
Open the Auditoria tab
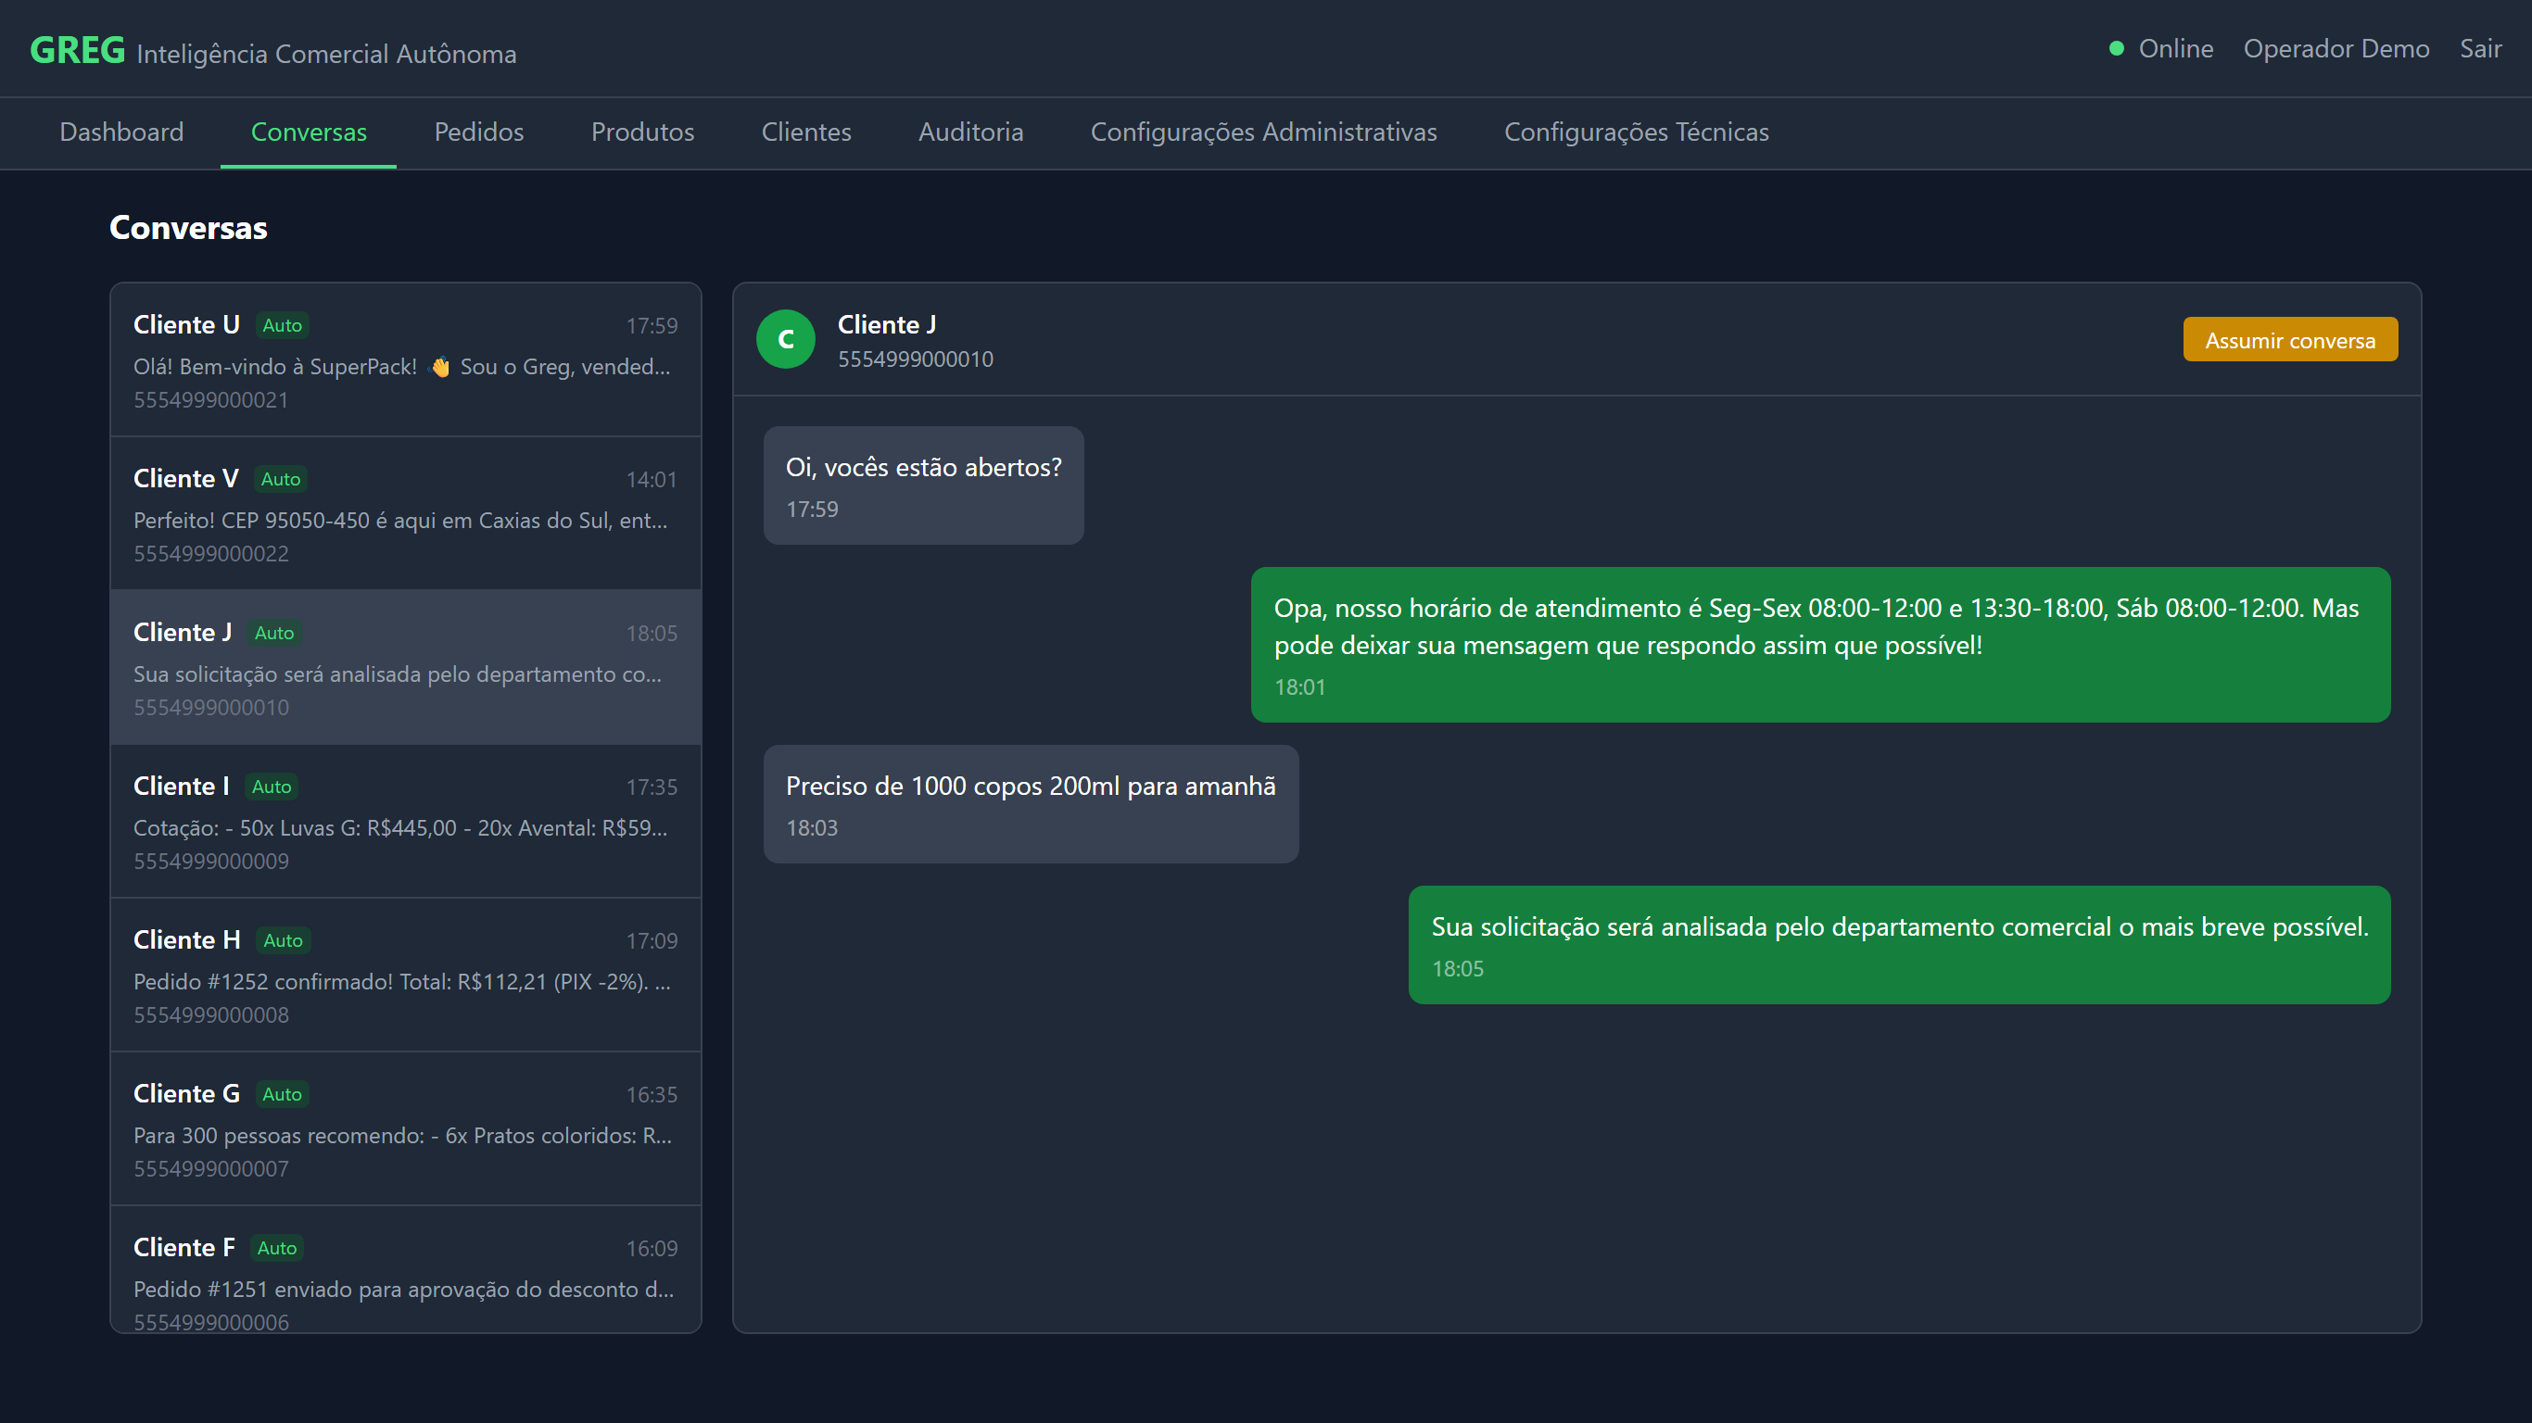click(970, 132)
